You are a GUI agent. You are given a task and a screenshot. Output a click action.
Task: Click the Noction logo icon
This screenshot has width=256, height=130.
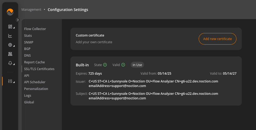10,12
